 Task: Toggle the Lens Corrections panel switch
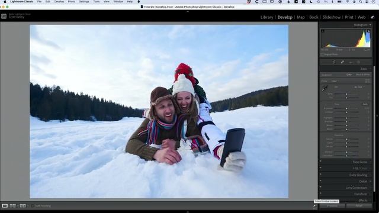(321, 187)
